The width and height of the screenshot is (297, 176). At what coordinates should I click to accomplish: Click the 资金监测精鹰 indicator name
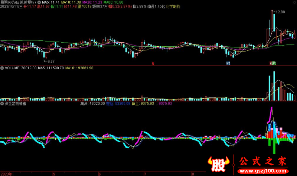click(x=15, y=104)
